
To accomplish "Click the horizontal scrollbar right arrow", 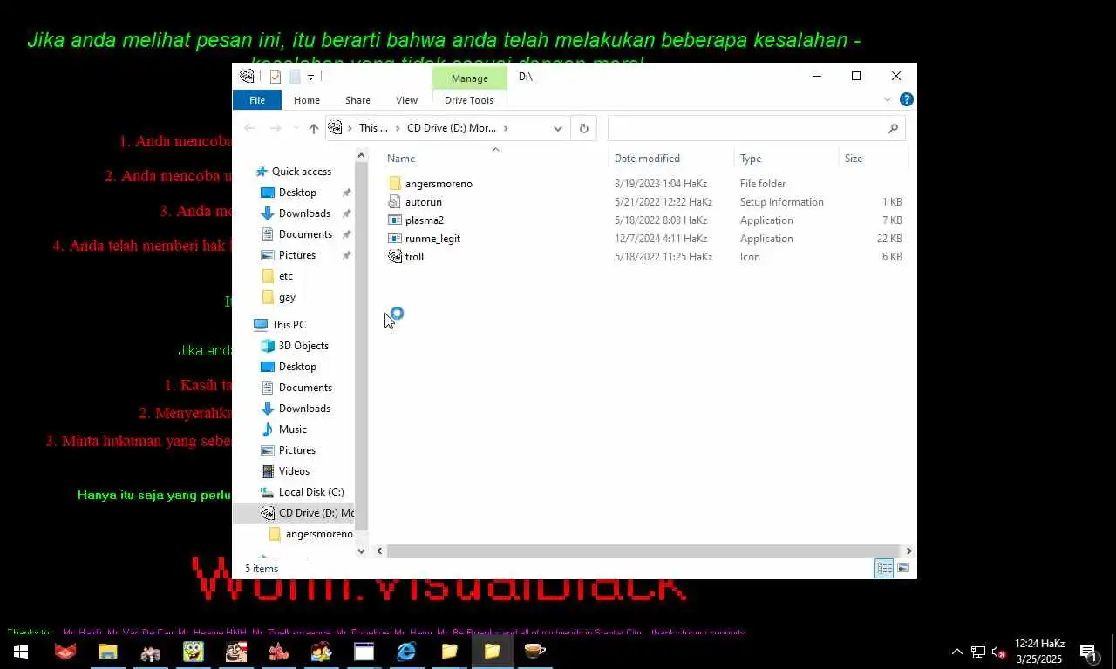I will [x=908, y=551].
